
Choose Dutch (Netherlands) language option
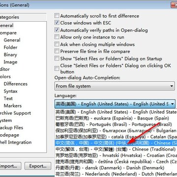click(x=116, y=174)
